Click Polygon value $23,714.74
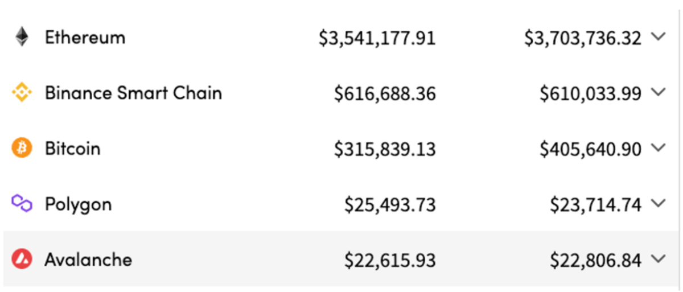Screen dimensions: 683x292 pyautogui.click(x=595, y=205)
